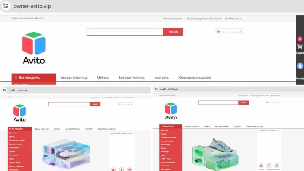Click the avito-seller.vip address bar text

click(169, 89)
